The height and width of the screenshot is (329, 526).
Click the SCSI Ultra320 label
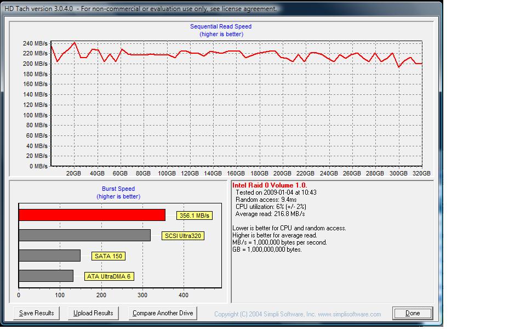tap(183, 236)
